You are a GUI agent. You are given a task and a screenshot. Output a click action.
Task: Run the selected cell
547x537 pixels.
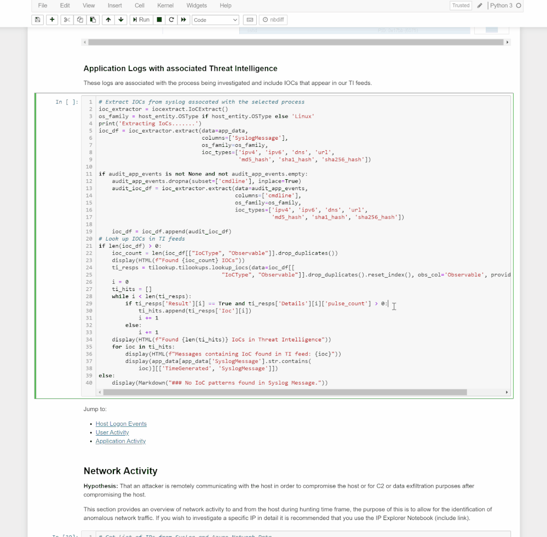(141, 20)
